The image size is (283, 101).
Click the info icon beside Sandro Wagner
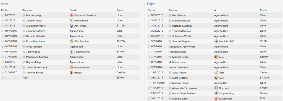point(170,42)
